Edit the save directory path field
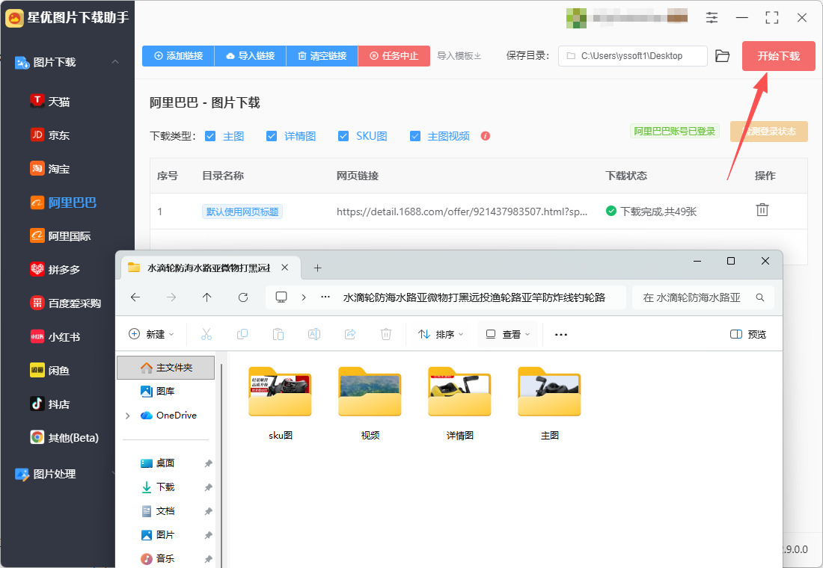823x568 pixels. coord(632,55)
